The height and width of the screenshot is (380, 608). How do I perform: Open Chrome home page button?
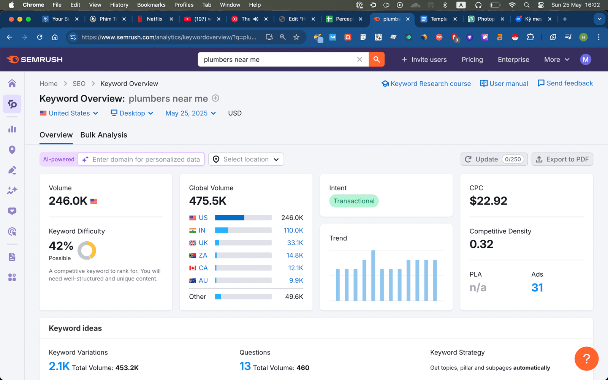pyautogui.click(x=55, y=37)
